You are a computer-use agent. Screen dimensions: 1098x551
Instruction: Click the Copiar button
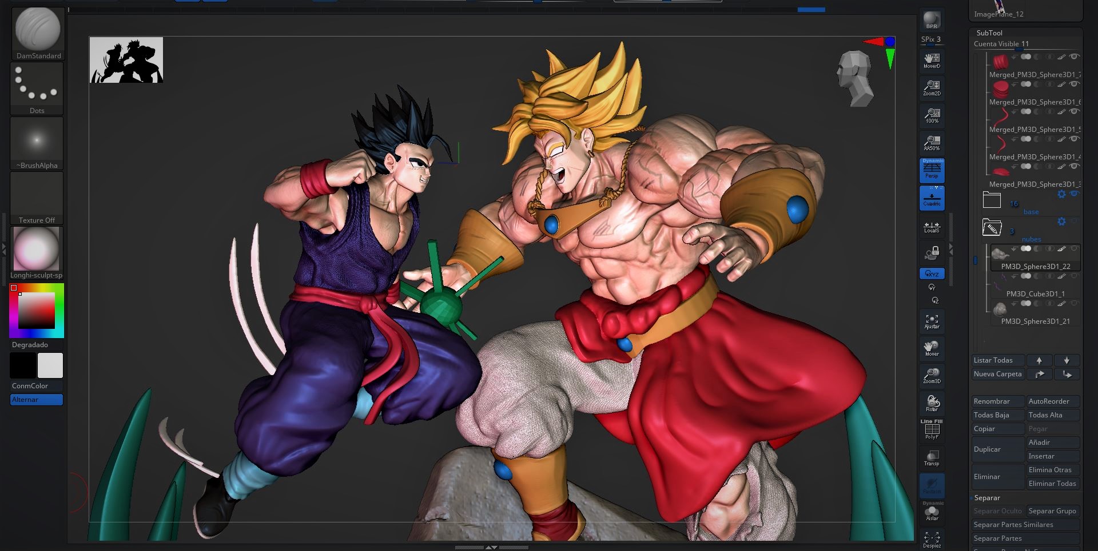pyautogui.click(x=998, y=429)
